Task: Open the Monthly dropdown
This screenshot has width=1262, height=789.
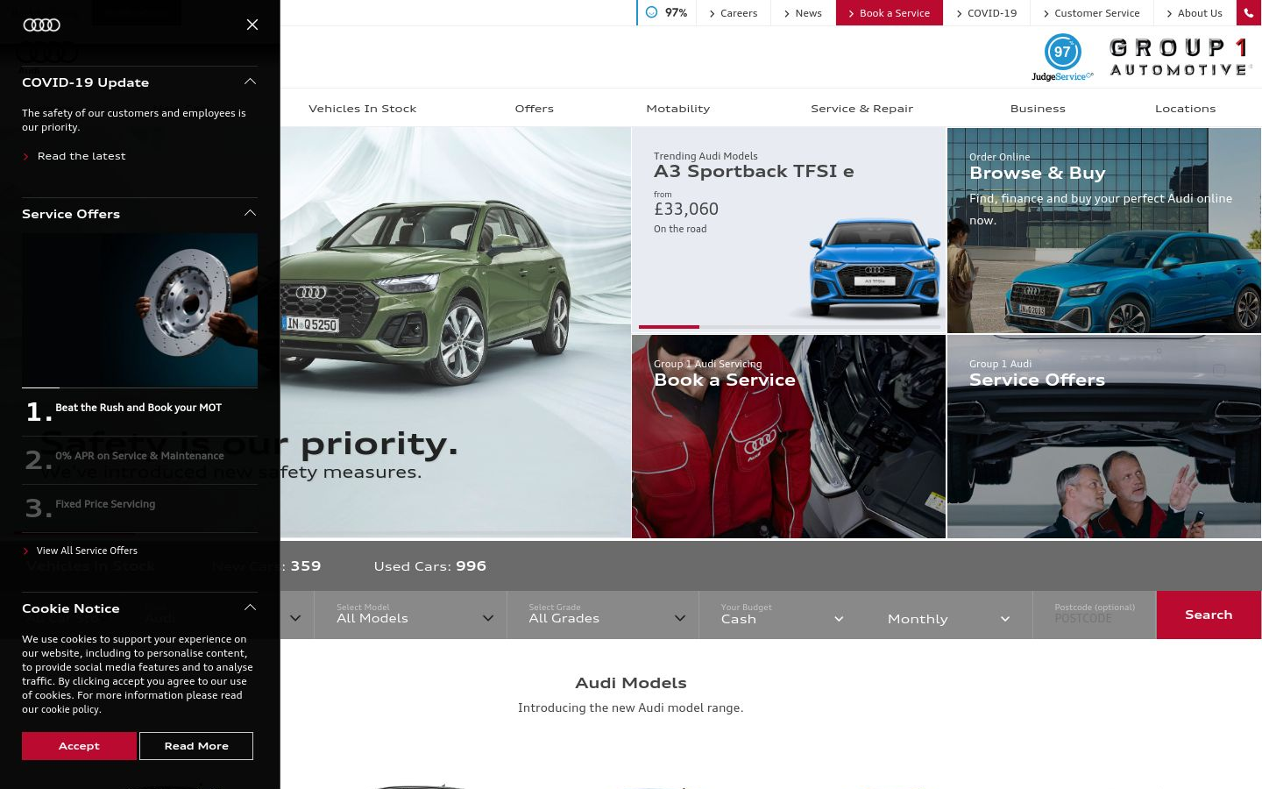Action: point(948,618)
